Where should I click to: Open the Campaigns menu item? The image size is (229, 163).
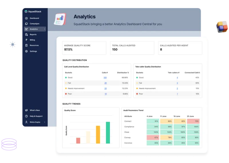pos(34,23)
